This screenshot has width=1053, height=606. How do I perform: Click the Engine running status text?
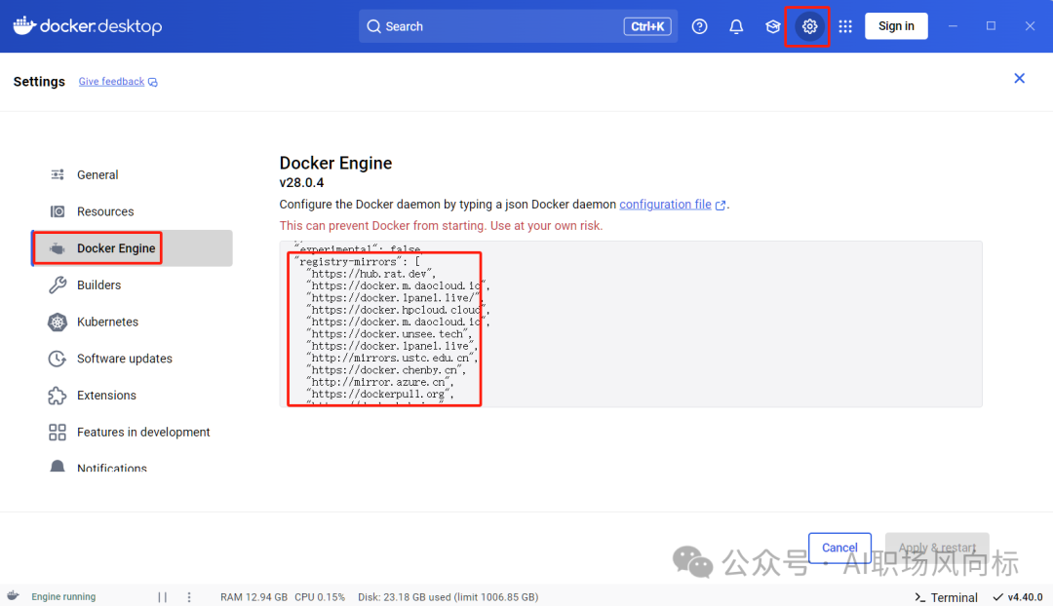click(x=63, y=596)
